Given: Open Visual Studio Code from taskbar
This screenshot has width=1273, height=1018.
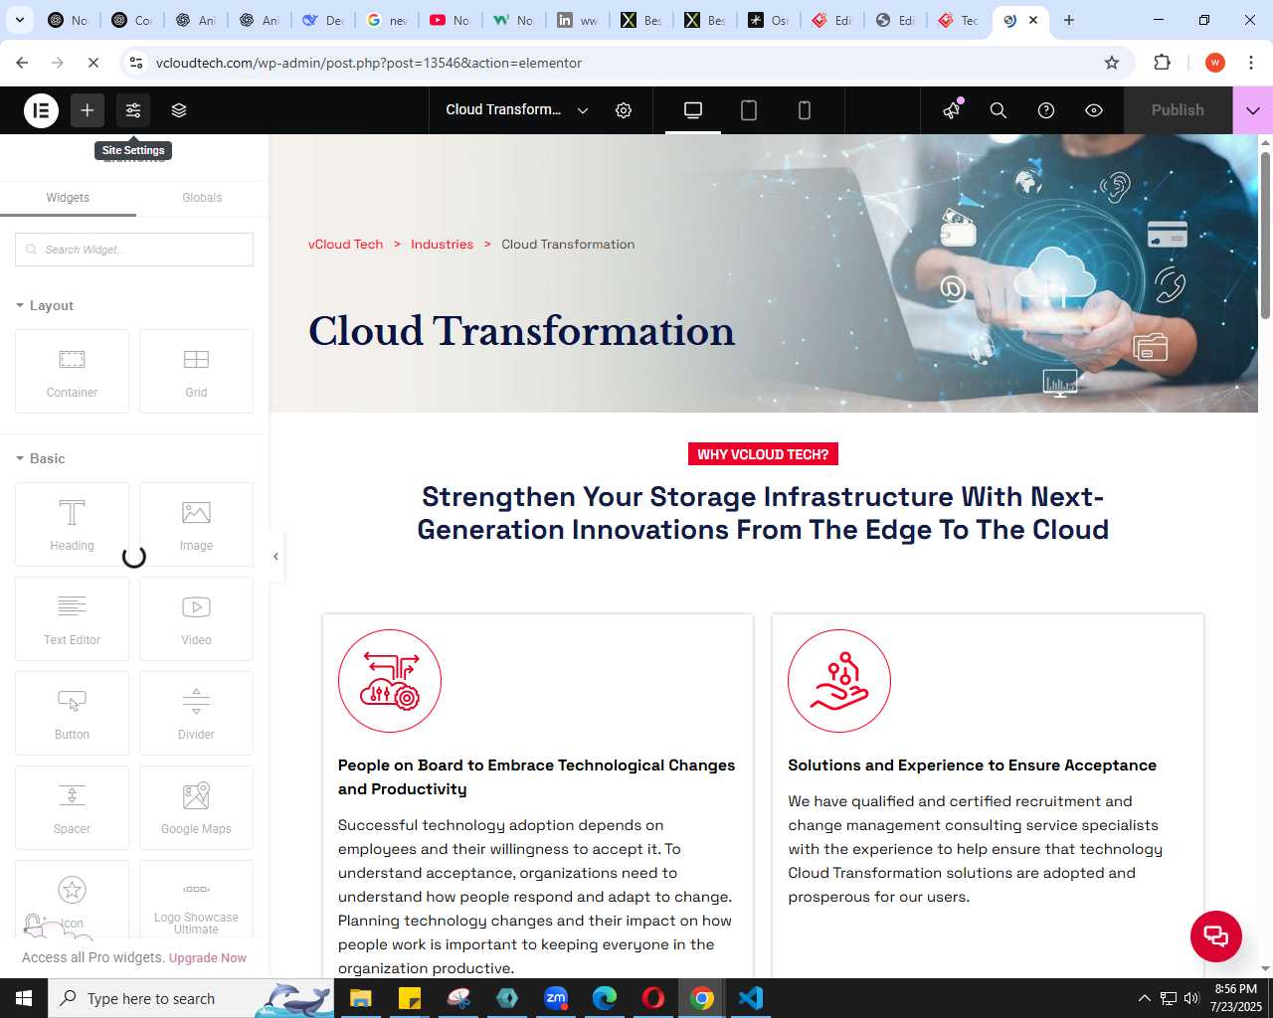Looking at the screenshot, I should [751, 998].
